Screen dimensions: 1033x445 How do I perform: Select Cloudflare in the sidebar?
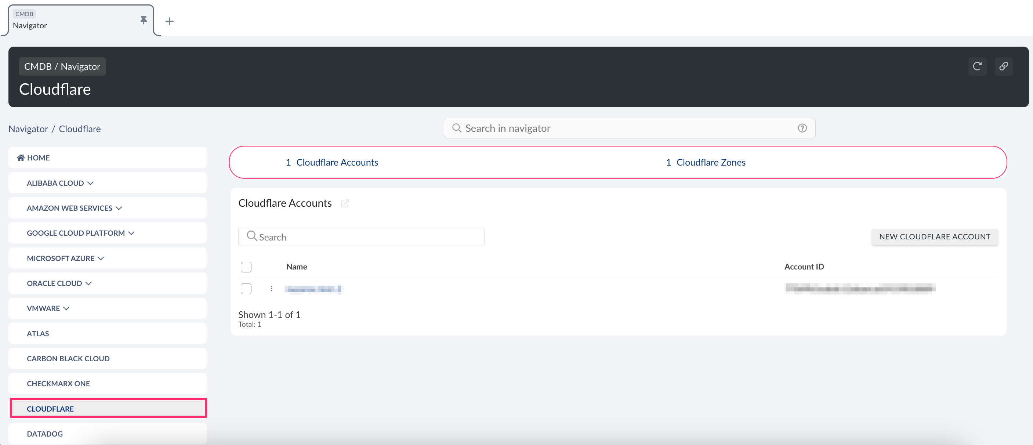pyautogui.click(x=108, y=408)
